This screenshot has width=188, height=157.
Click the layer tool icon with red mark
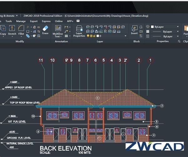(x=106, y=27)
